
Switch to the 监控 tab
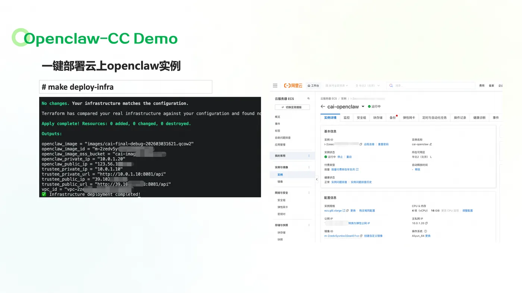347,117
